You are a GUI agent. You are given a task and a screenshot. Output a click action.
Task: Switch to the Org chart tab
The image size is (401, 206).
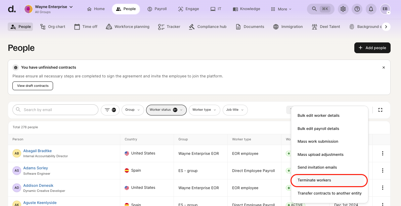[53, 27]
